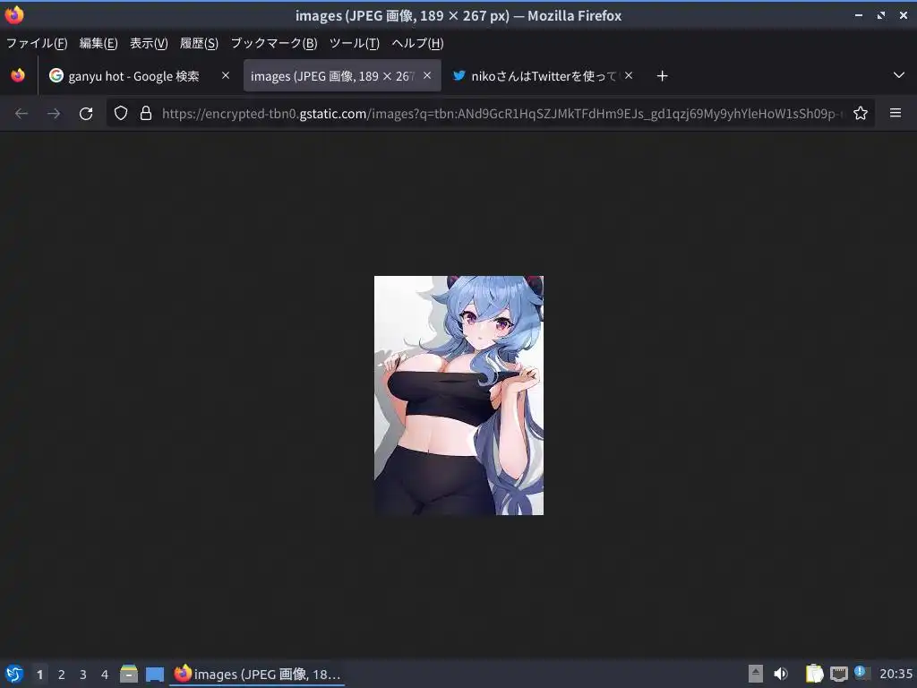Close the ganyu hot Google tab
Viewport: 917px width, 688px height.
coord(226,75)
